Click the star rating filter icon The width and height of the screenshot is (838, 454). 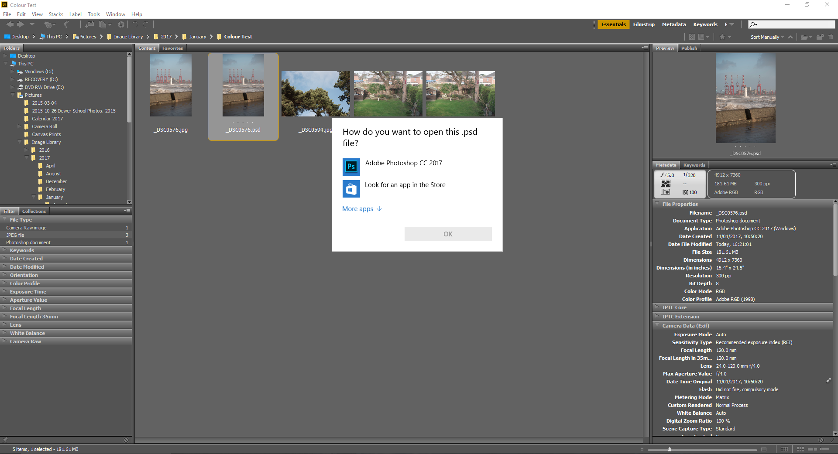[722, 37]
